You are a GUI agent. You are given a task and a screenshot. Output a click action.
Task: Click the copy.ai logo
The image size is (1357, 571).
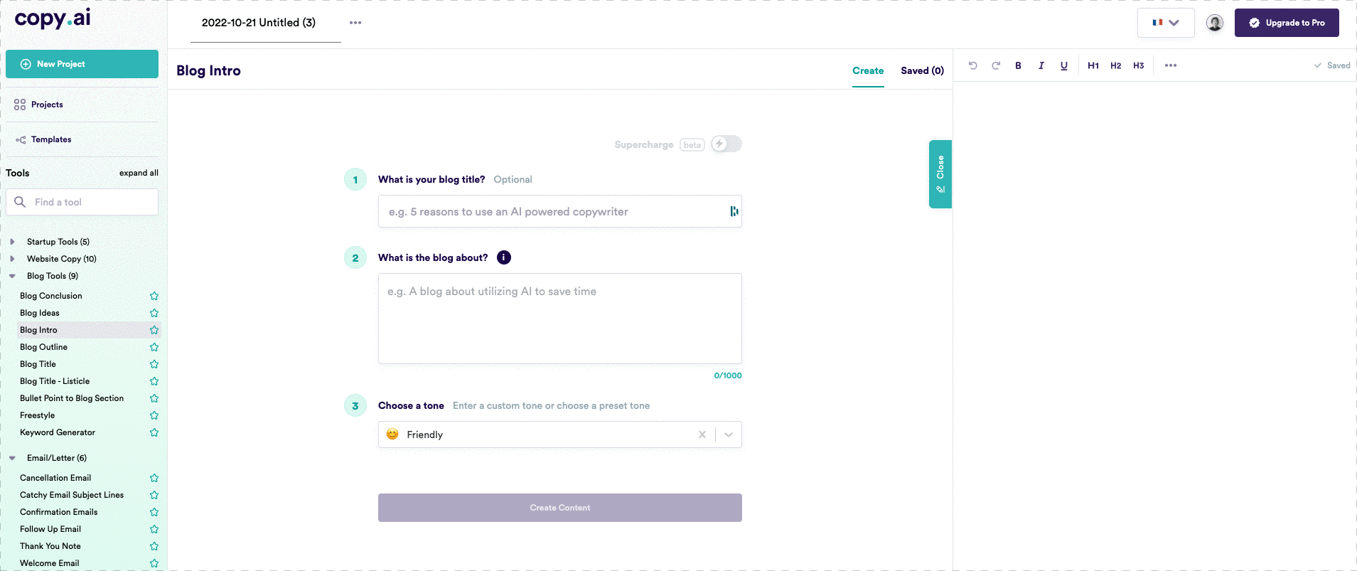53,18
